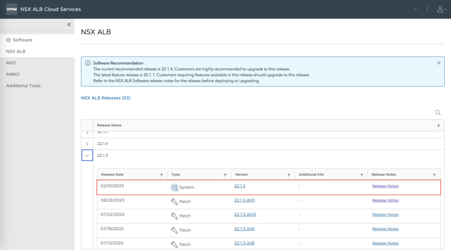The image size is (451, 250).
Task: Expand the 30.1.1 release row
Action: [87, 132]
